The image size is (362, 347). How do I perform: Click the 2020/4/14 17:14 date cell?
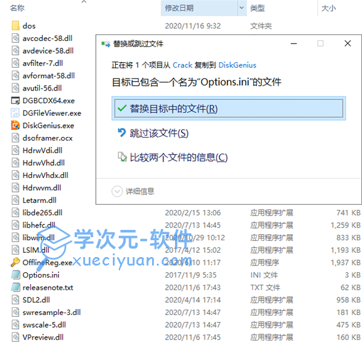click(193, 300)
